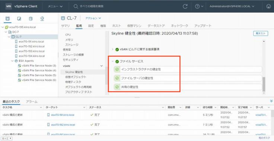The width and height of the screenshot is (274, 141).
Task: Click the search magnifier icon
Action: [x=76, y=6]
